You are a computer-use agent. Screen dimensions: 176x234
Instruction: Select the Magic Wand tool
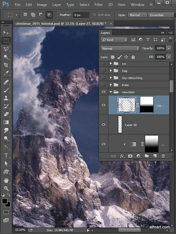[6, 57]
